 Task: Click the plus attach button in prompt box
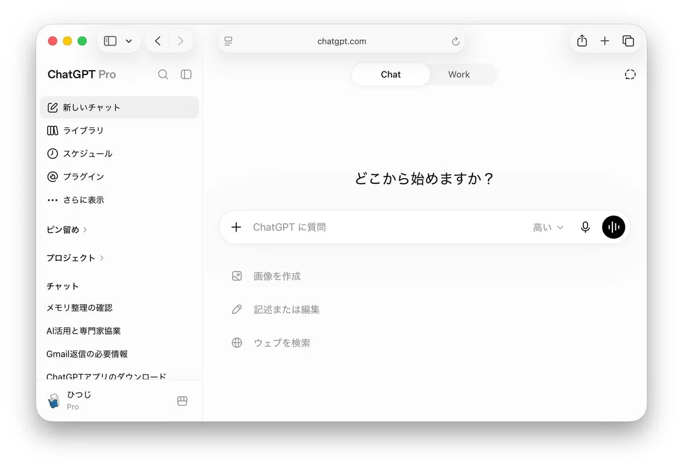pyautogui.click(x=236, y=227)
